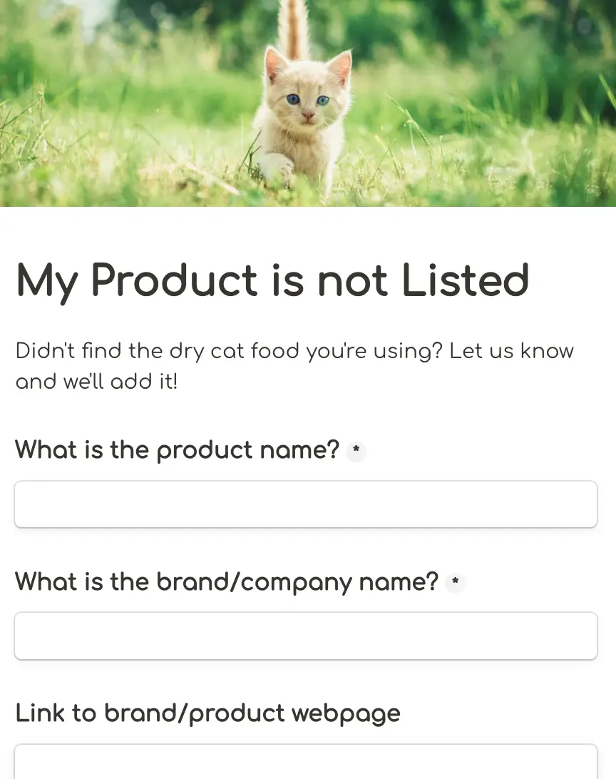The width and height of the screenshot is (616, 779).
Task: Click the phrase 'Let us know' in description
Action: 512,351
